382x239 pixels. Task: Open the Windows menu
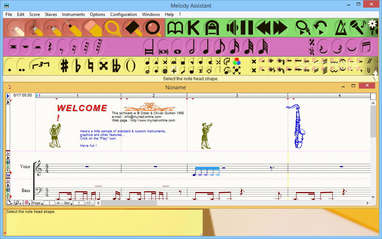point(151,14)
